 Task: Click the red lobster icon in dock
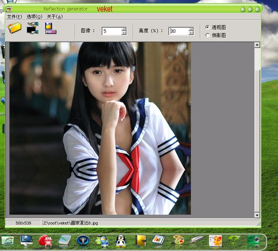[45, 240]
